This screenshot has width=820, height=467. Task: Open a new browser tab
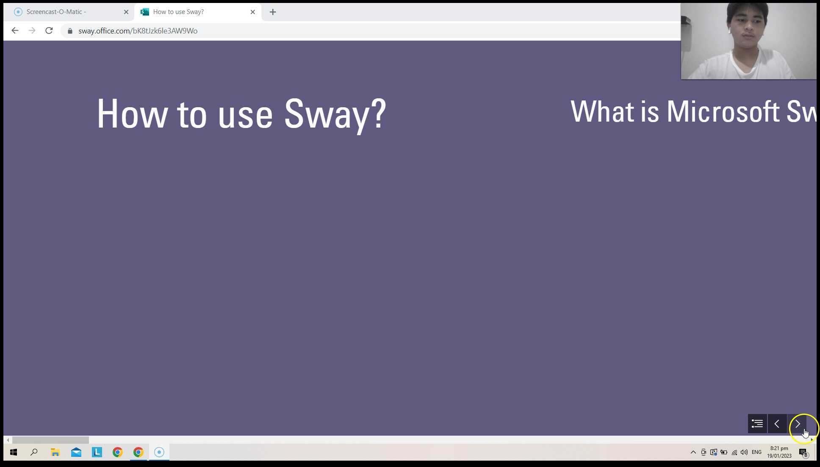272,12
